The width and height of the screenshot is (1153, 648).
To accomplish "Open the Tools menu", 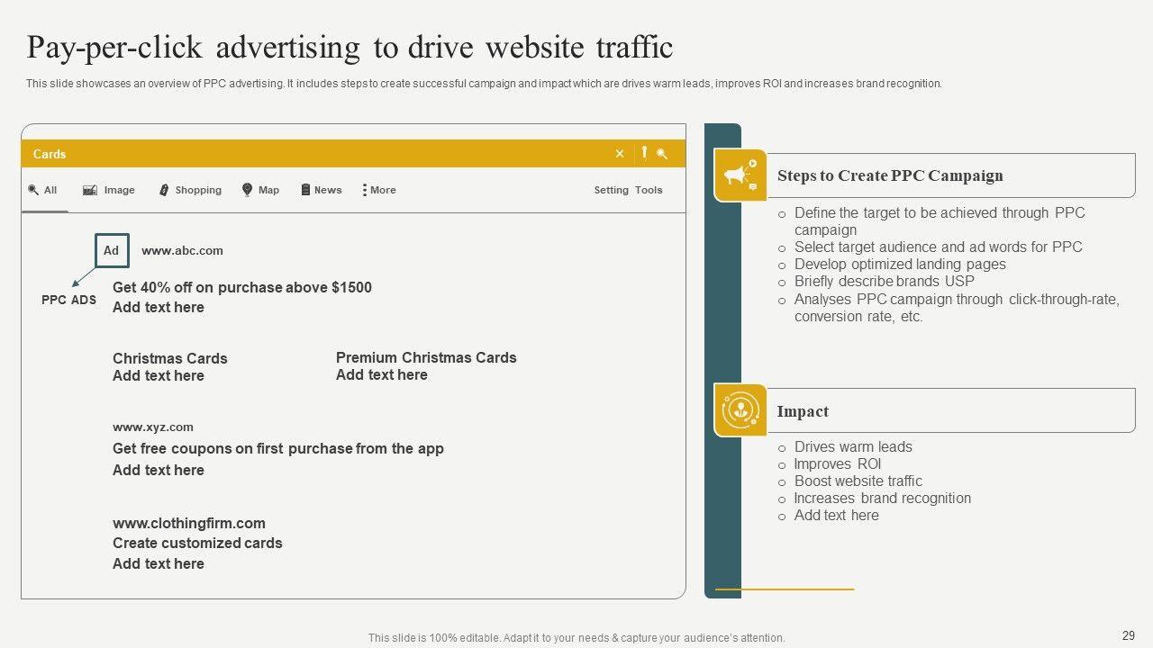I will 649,190.
